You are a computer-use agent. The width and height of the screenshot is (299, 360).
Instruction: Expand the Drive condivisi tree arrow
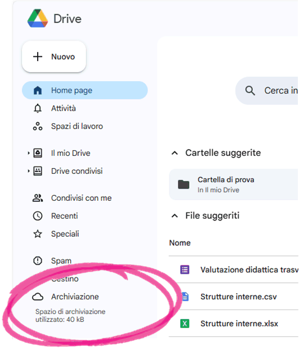[x=29, y=171]
